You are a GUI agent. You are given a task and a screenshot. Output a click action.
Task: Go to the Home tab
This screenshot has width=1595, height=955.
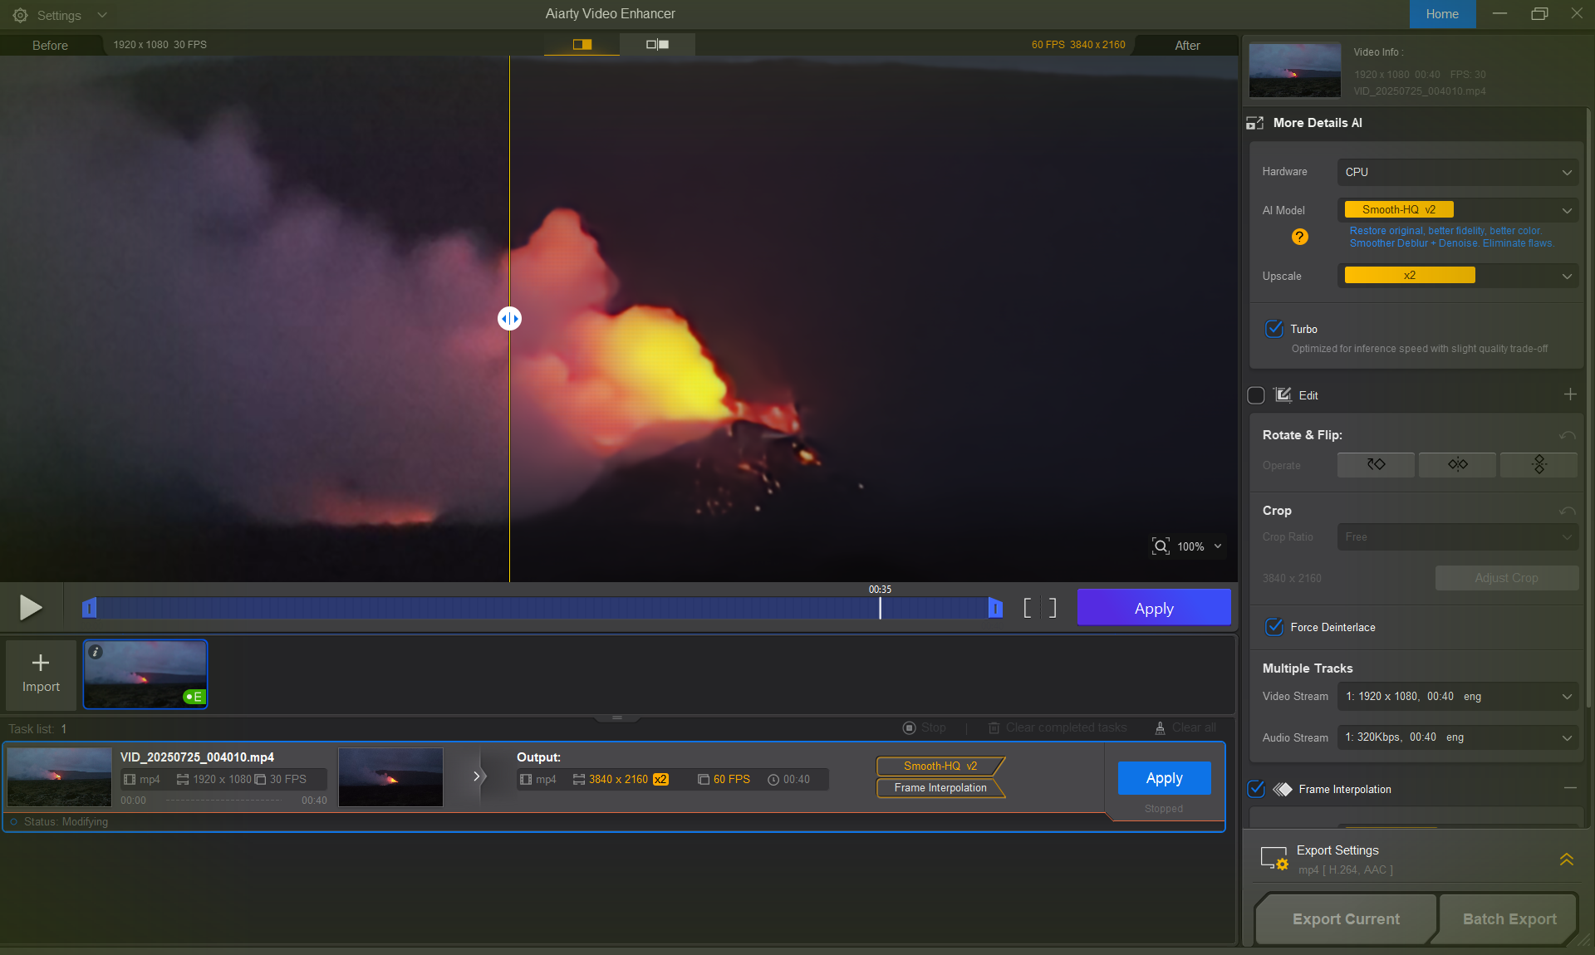[x=1442, y=14]
